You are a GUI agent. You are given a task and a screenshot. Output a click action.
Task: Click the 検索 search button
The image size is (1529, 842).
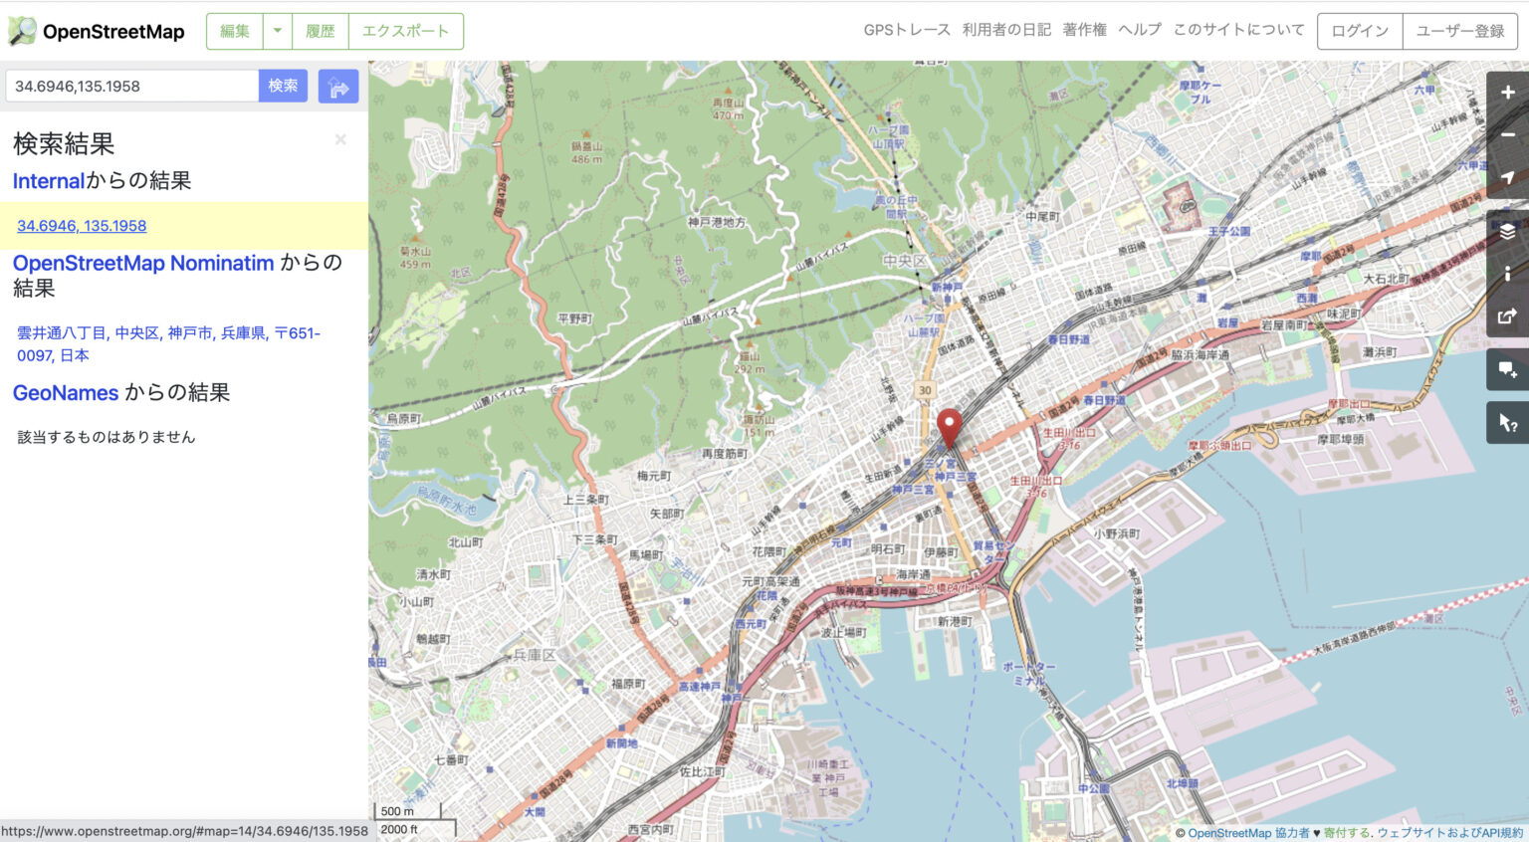pyautogui.click(x=283, y=86)
